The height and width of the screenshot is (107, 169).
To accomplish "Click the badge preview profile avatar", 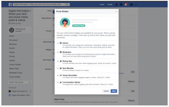I will (65, 23).
